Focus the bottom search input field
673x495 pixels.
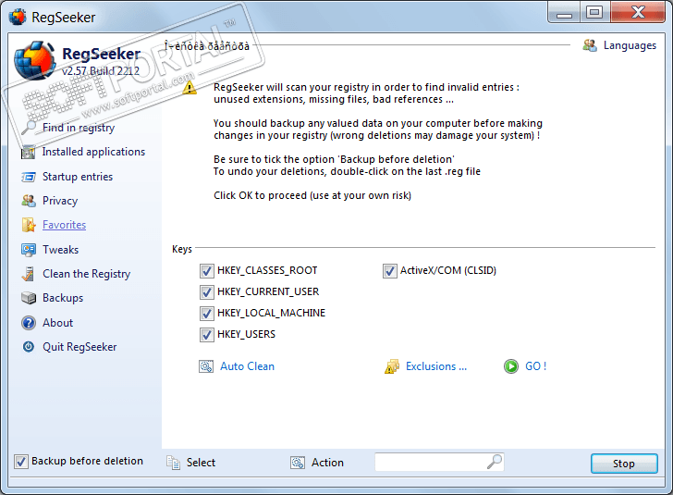point(439,462)
